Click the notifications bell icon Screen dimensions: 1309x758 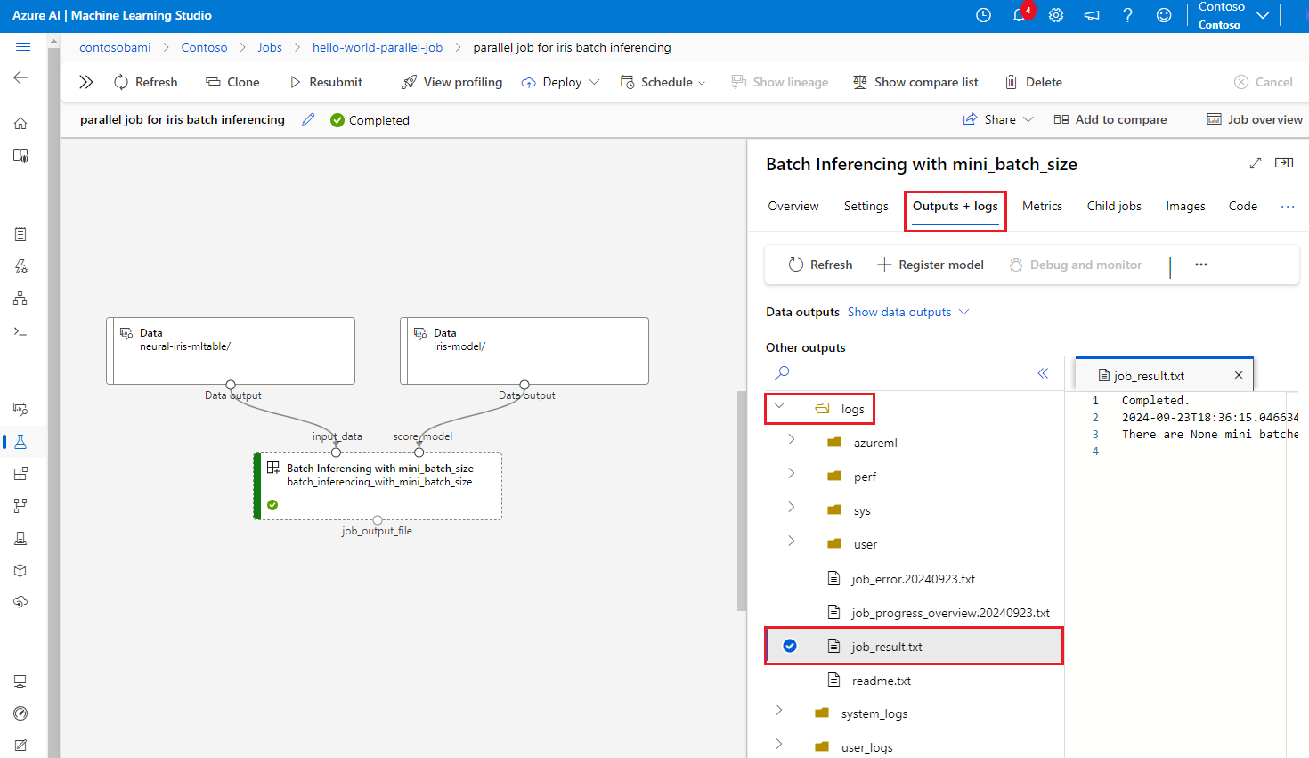pos(1020,15)
